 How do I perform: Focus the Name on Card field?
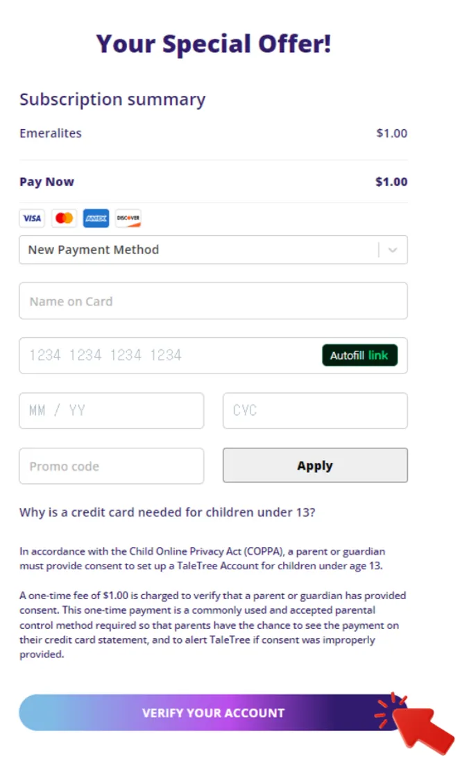click(x=213, y=301)
